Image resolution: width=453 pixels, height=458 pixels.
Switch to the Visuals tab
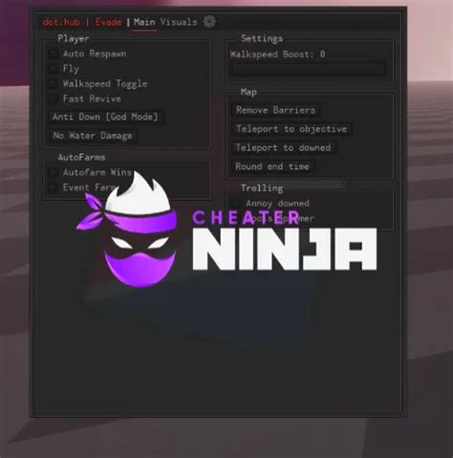[179, 22]
